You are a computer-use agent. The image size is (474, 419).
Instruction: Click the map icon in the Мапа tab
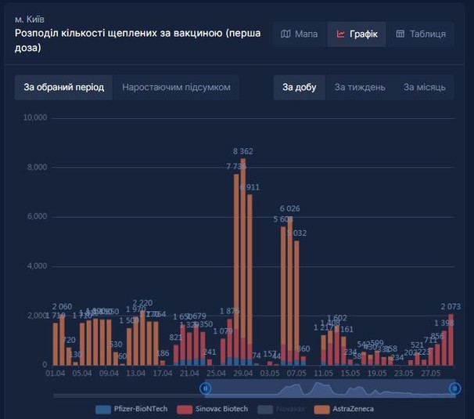[x=286, y=34]
